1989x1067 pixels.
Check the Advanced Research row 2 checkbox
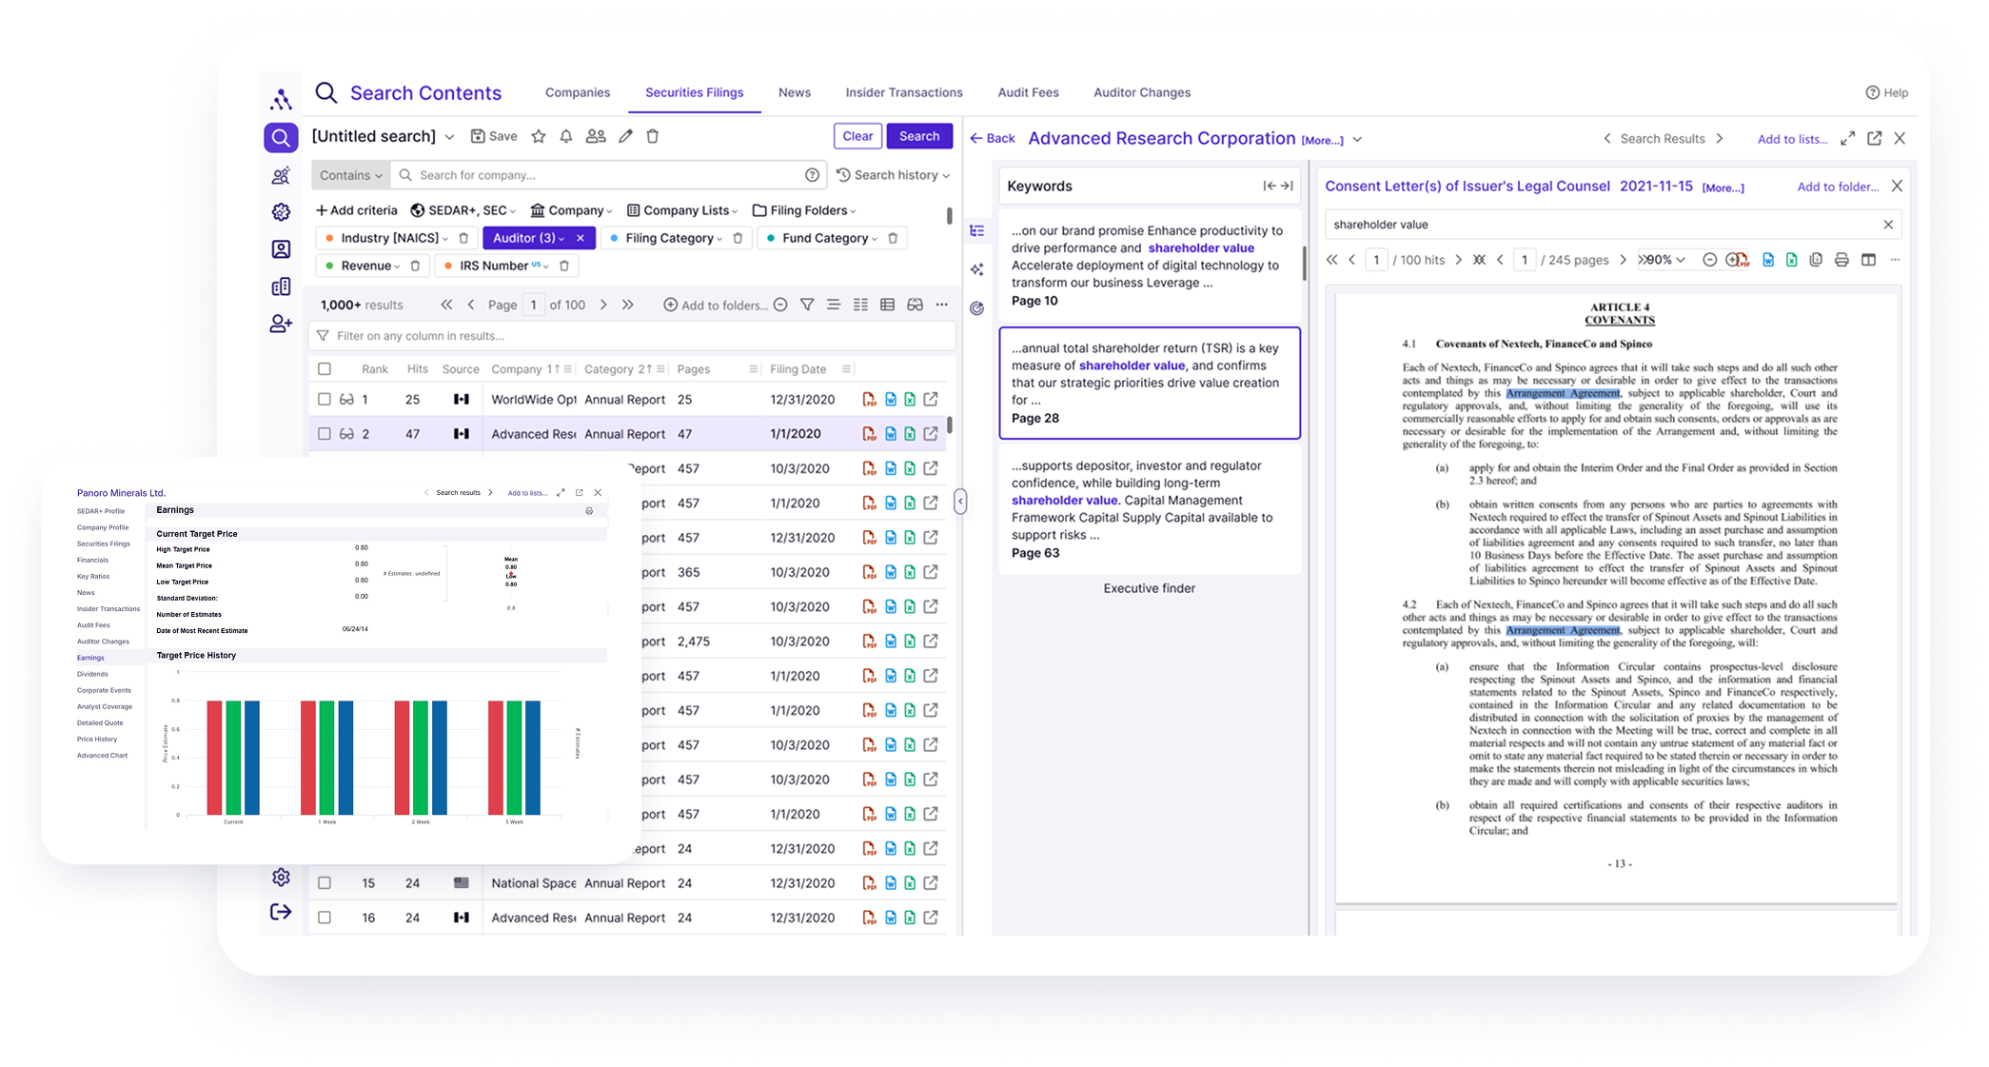coord(325,434)
